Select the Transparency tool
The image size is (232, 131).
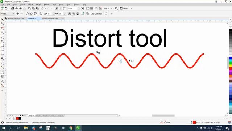2,76
